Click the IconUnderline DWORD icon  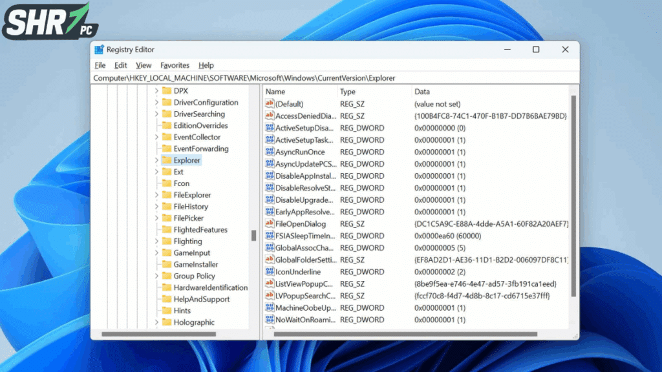270,272
